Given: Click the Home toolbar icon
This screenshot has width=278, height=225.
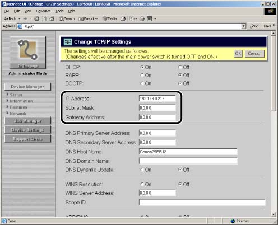Looking at the screenshot, I should point(52,18).
